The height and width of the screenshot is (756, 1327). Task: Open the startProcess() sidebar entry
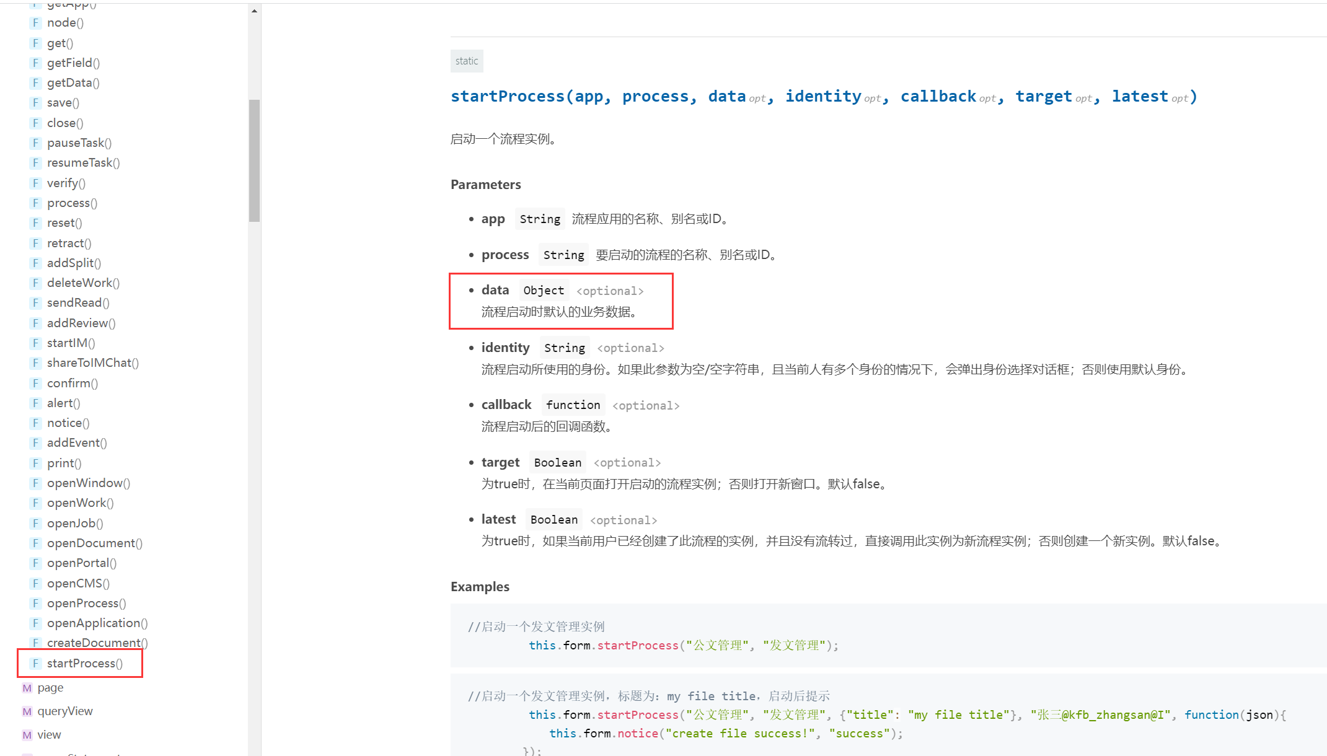click(x=84, y=663)
